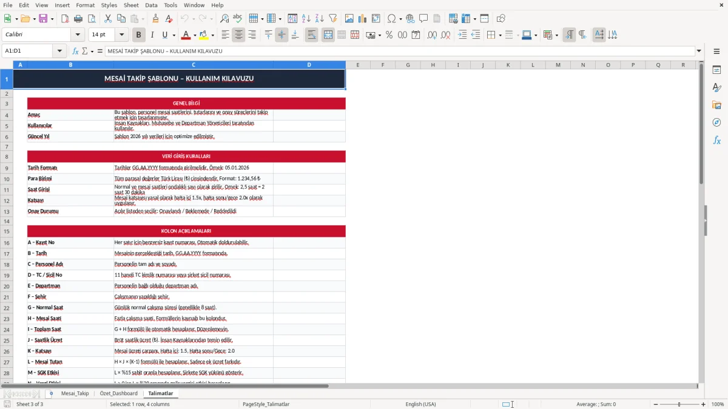Viewport: 728px width, 409px height.
Task: Toggle AutoFilter funnel icon
Action: pos(332,19)
